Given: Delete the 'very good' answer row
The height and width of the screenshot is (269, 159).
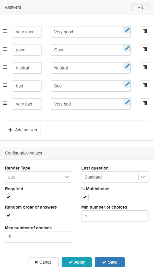Looking at the screenshot, I should pos(145,31).
